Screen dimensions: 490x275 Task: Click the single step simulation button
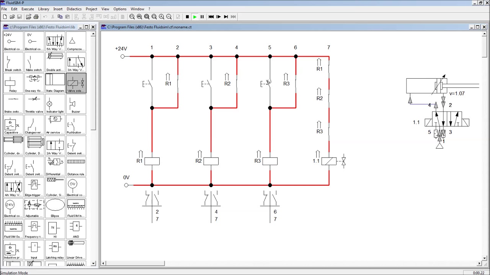tap(219, 17)
